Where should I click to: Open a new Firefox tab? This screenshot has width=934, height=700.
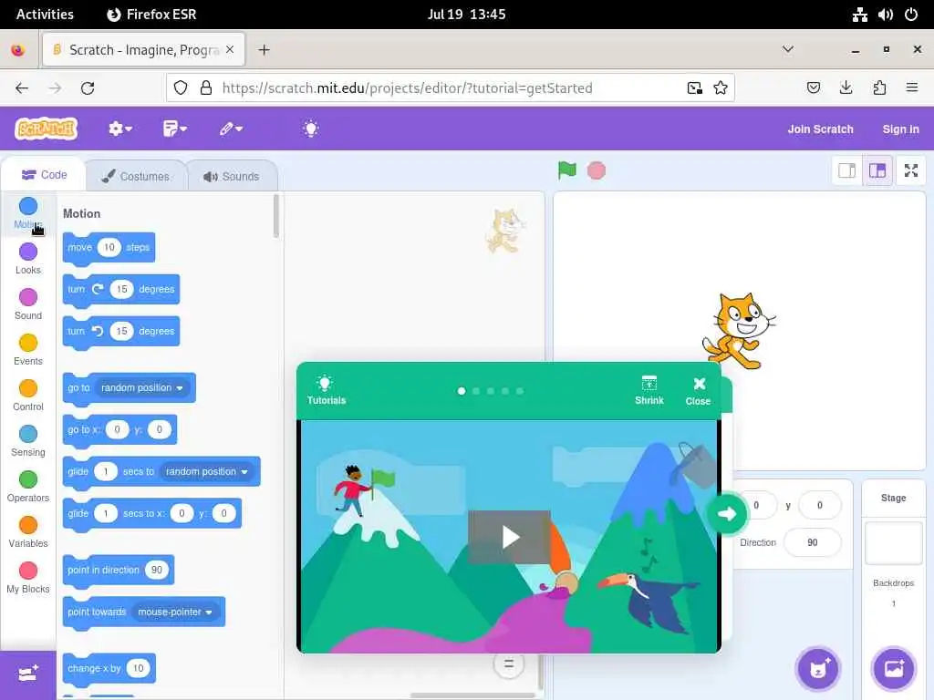264,50
